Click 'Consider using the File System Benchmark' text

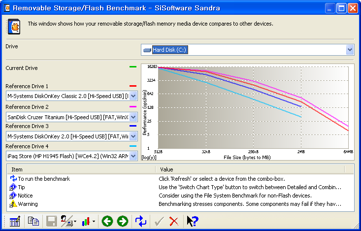(x=235, y=196)
